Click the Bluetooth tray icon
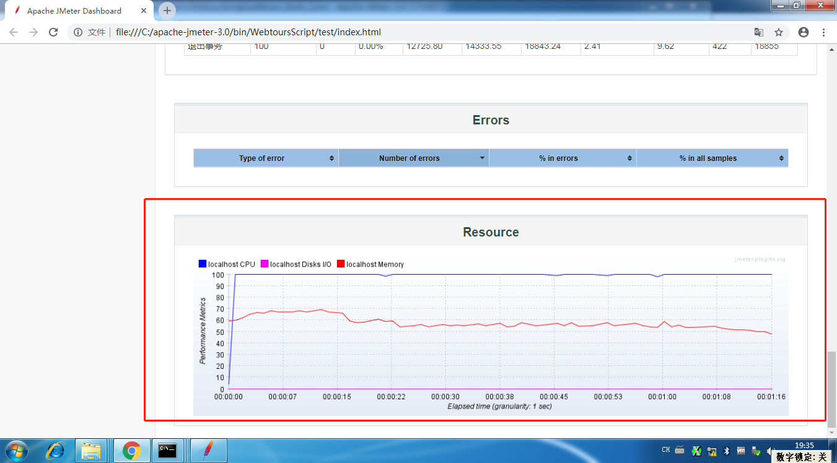The image size is (837, 463). (x=727, y=451)
